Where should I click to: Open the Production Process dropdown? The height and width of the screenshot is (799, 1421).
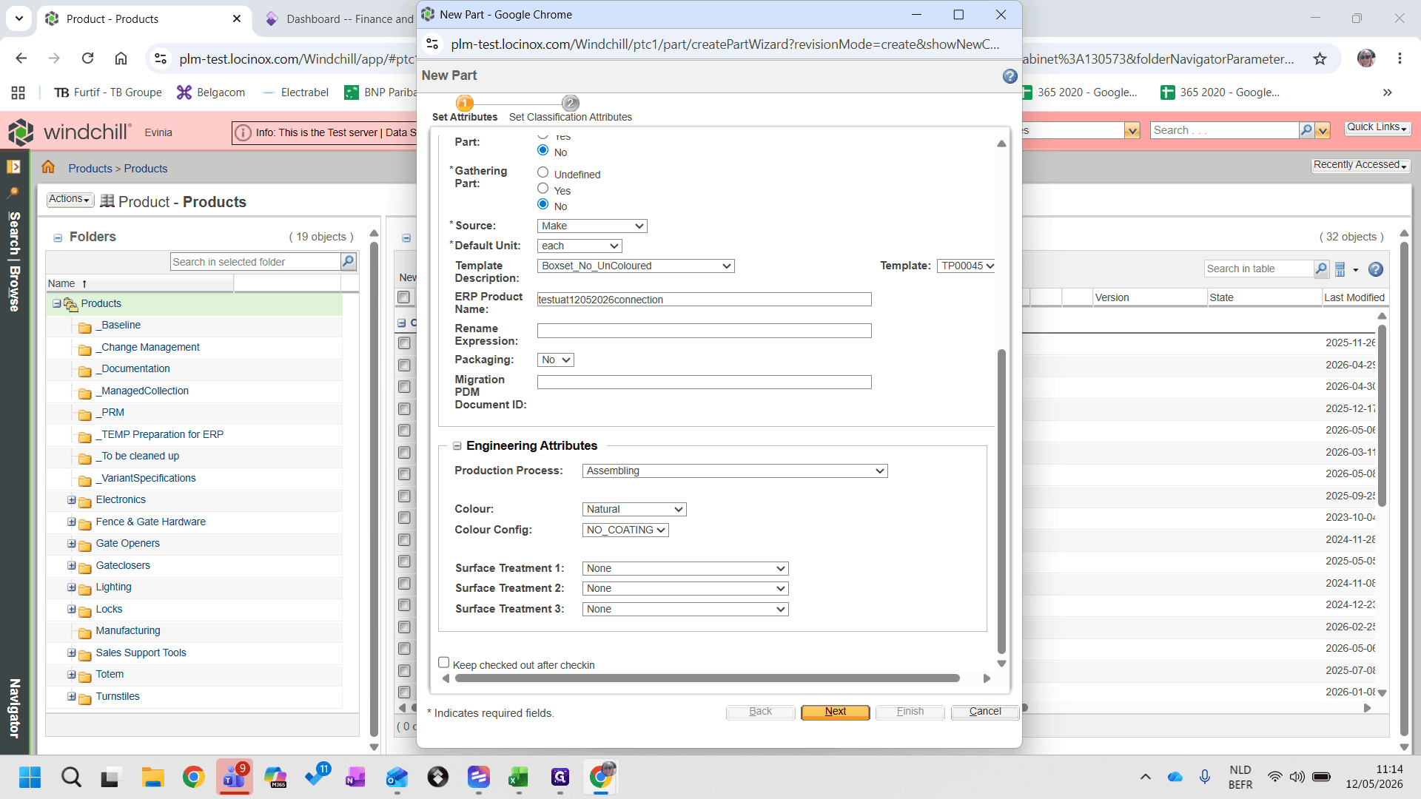point(735,471)
